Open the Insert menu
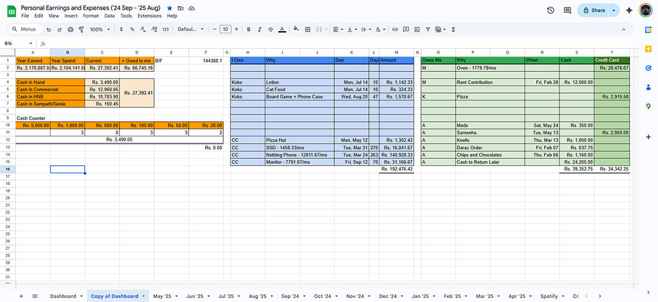This screenshot has height=302, width=658. [71, 16]
